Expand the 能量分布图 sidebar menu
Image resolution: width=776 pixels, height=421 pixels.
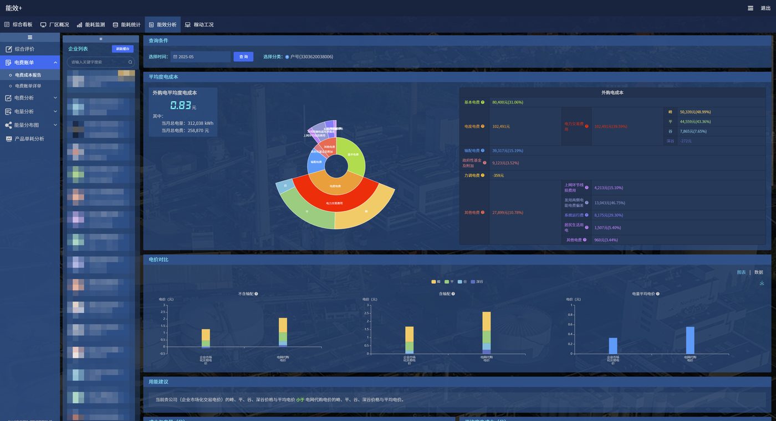30,126
